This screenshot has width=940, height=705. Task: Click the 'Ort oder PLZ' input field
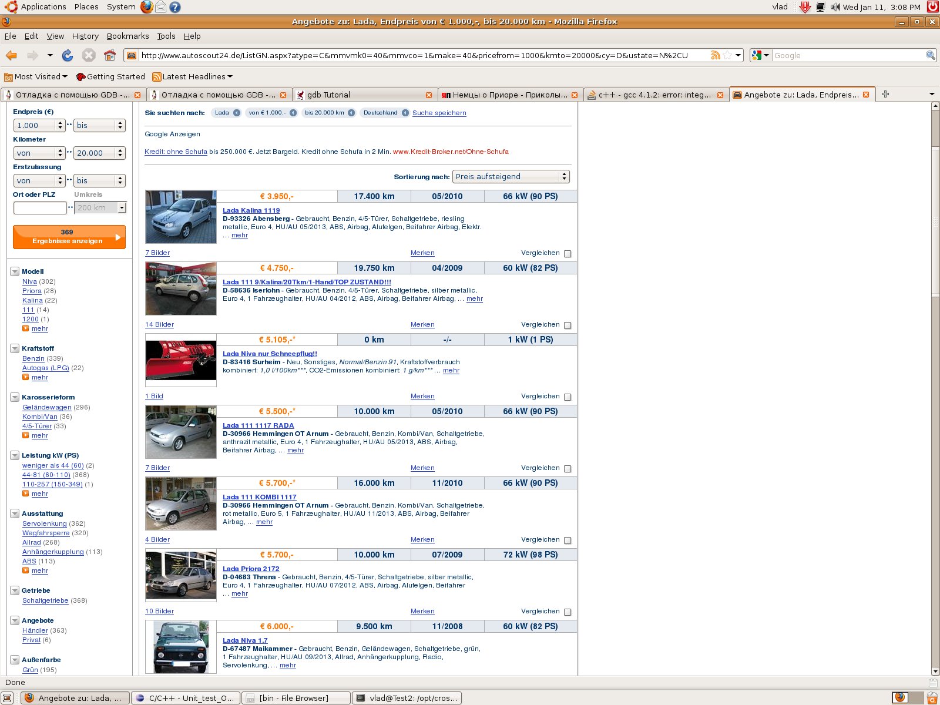tap(40, 207)
